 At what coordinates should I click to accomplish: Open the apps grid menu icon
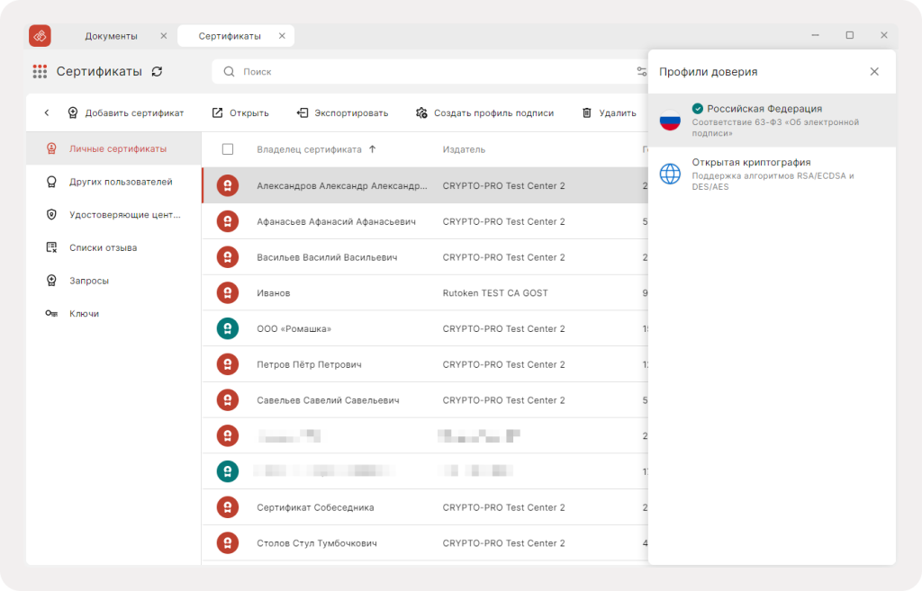(40, 72)
